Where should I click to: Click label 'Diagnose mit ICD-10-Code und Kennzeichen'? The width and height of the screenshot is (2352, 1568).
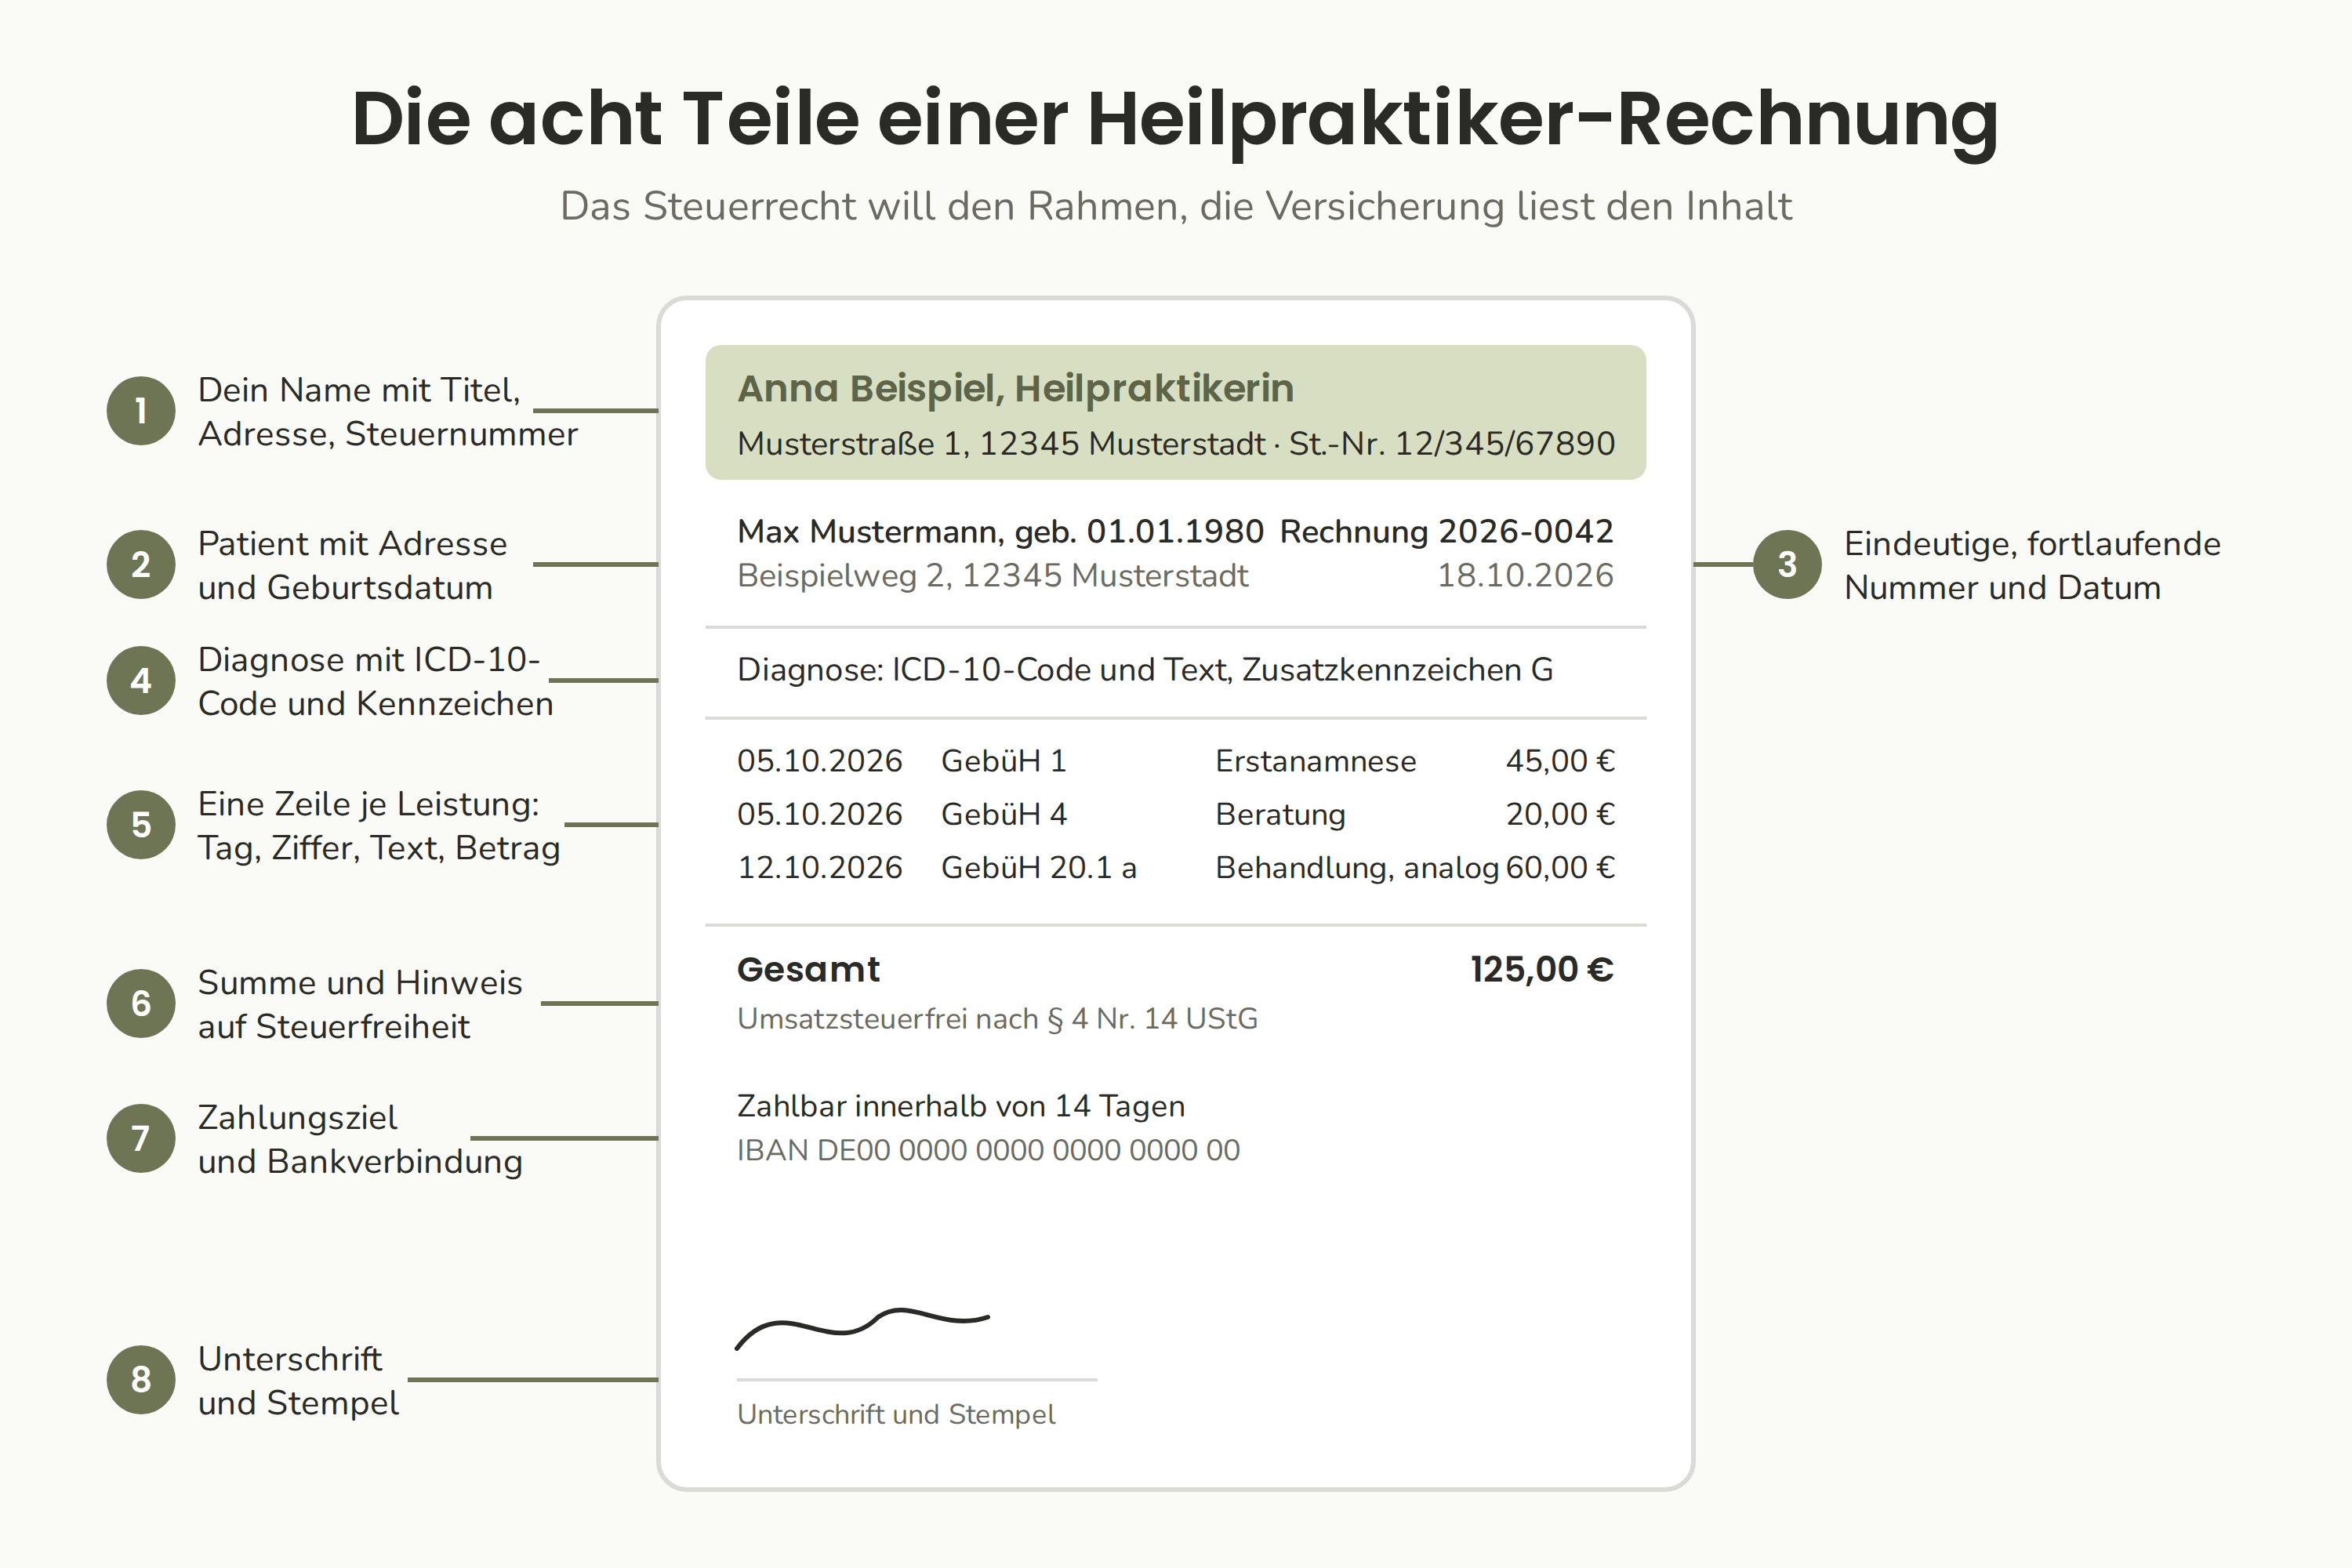pyautogui.click(x=376, y=682)
